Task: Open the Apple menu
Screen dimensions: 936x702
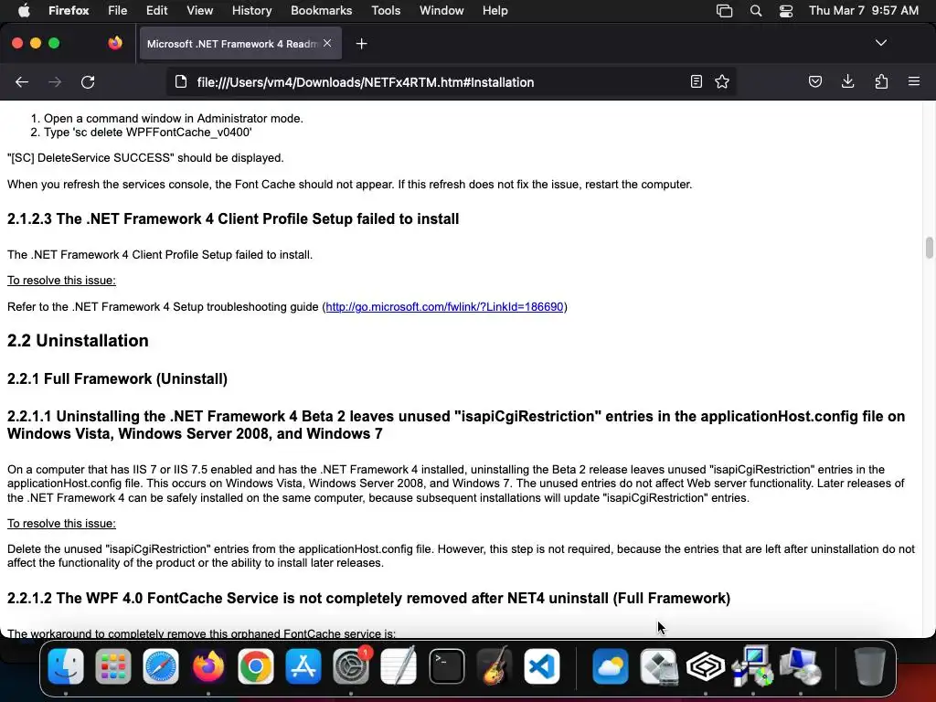Action: (x=24, y=11)
